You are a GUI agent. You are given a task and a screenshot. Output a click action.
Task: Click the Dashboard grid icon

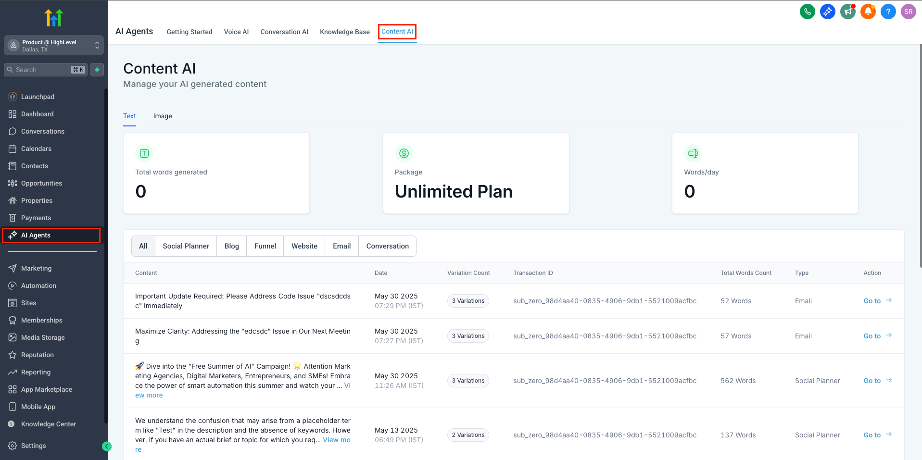click(x=13, y=114)
